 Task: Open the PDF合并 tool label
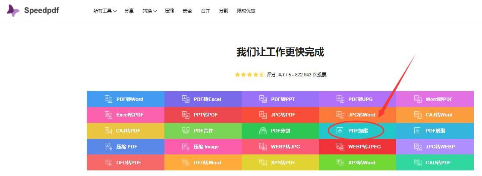[x=204, y=131]
